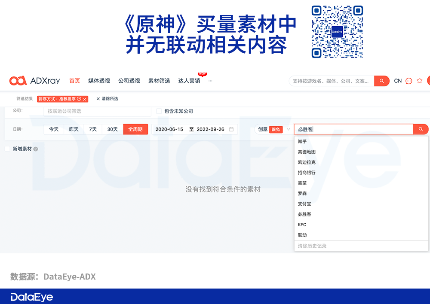430x304 pixels.
Task: Expand the 创意 type dropdown
Action: 288,129
